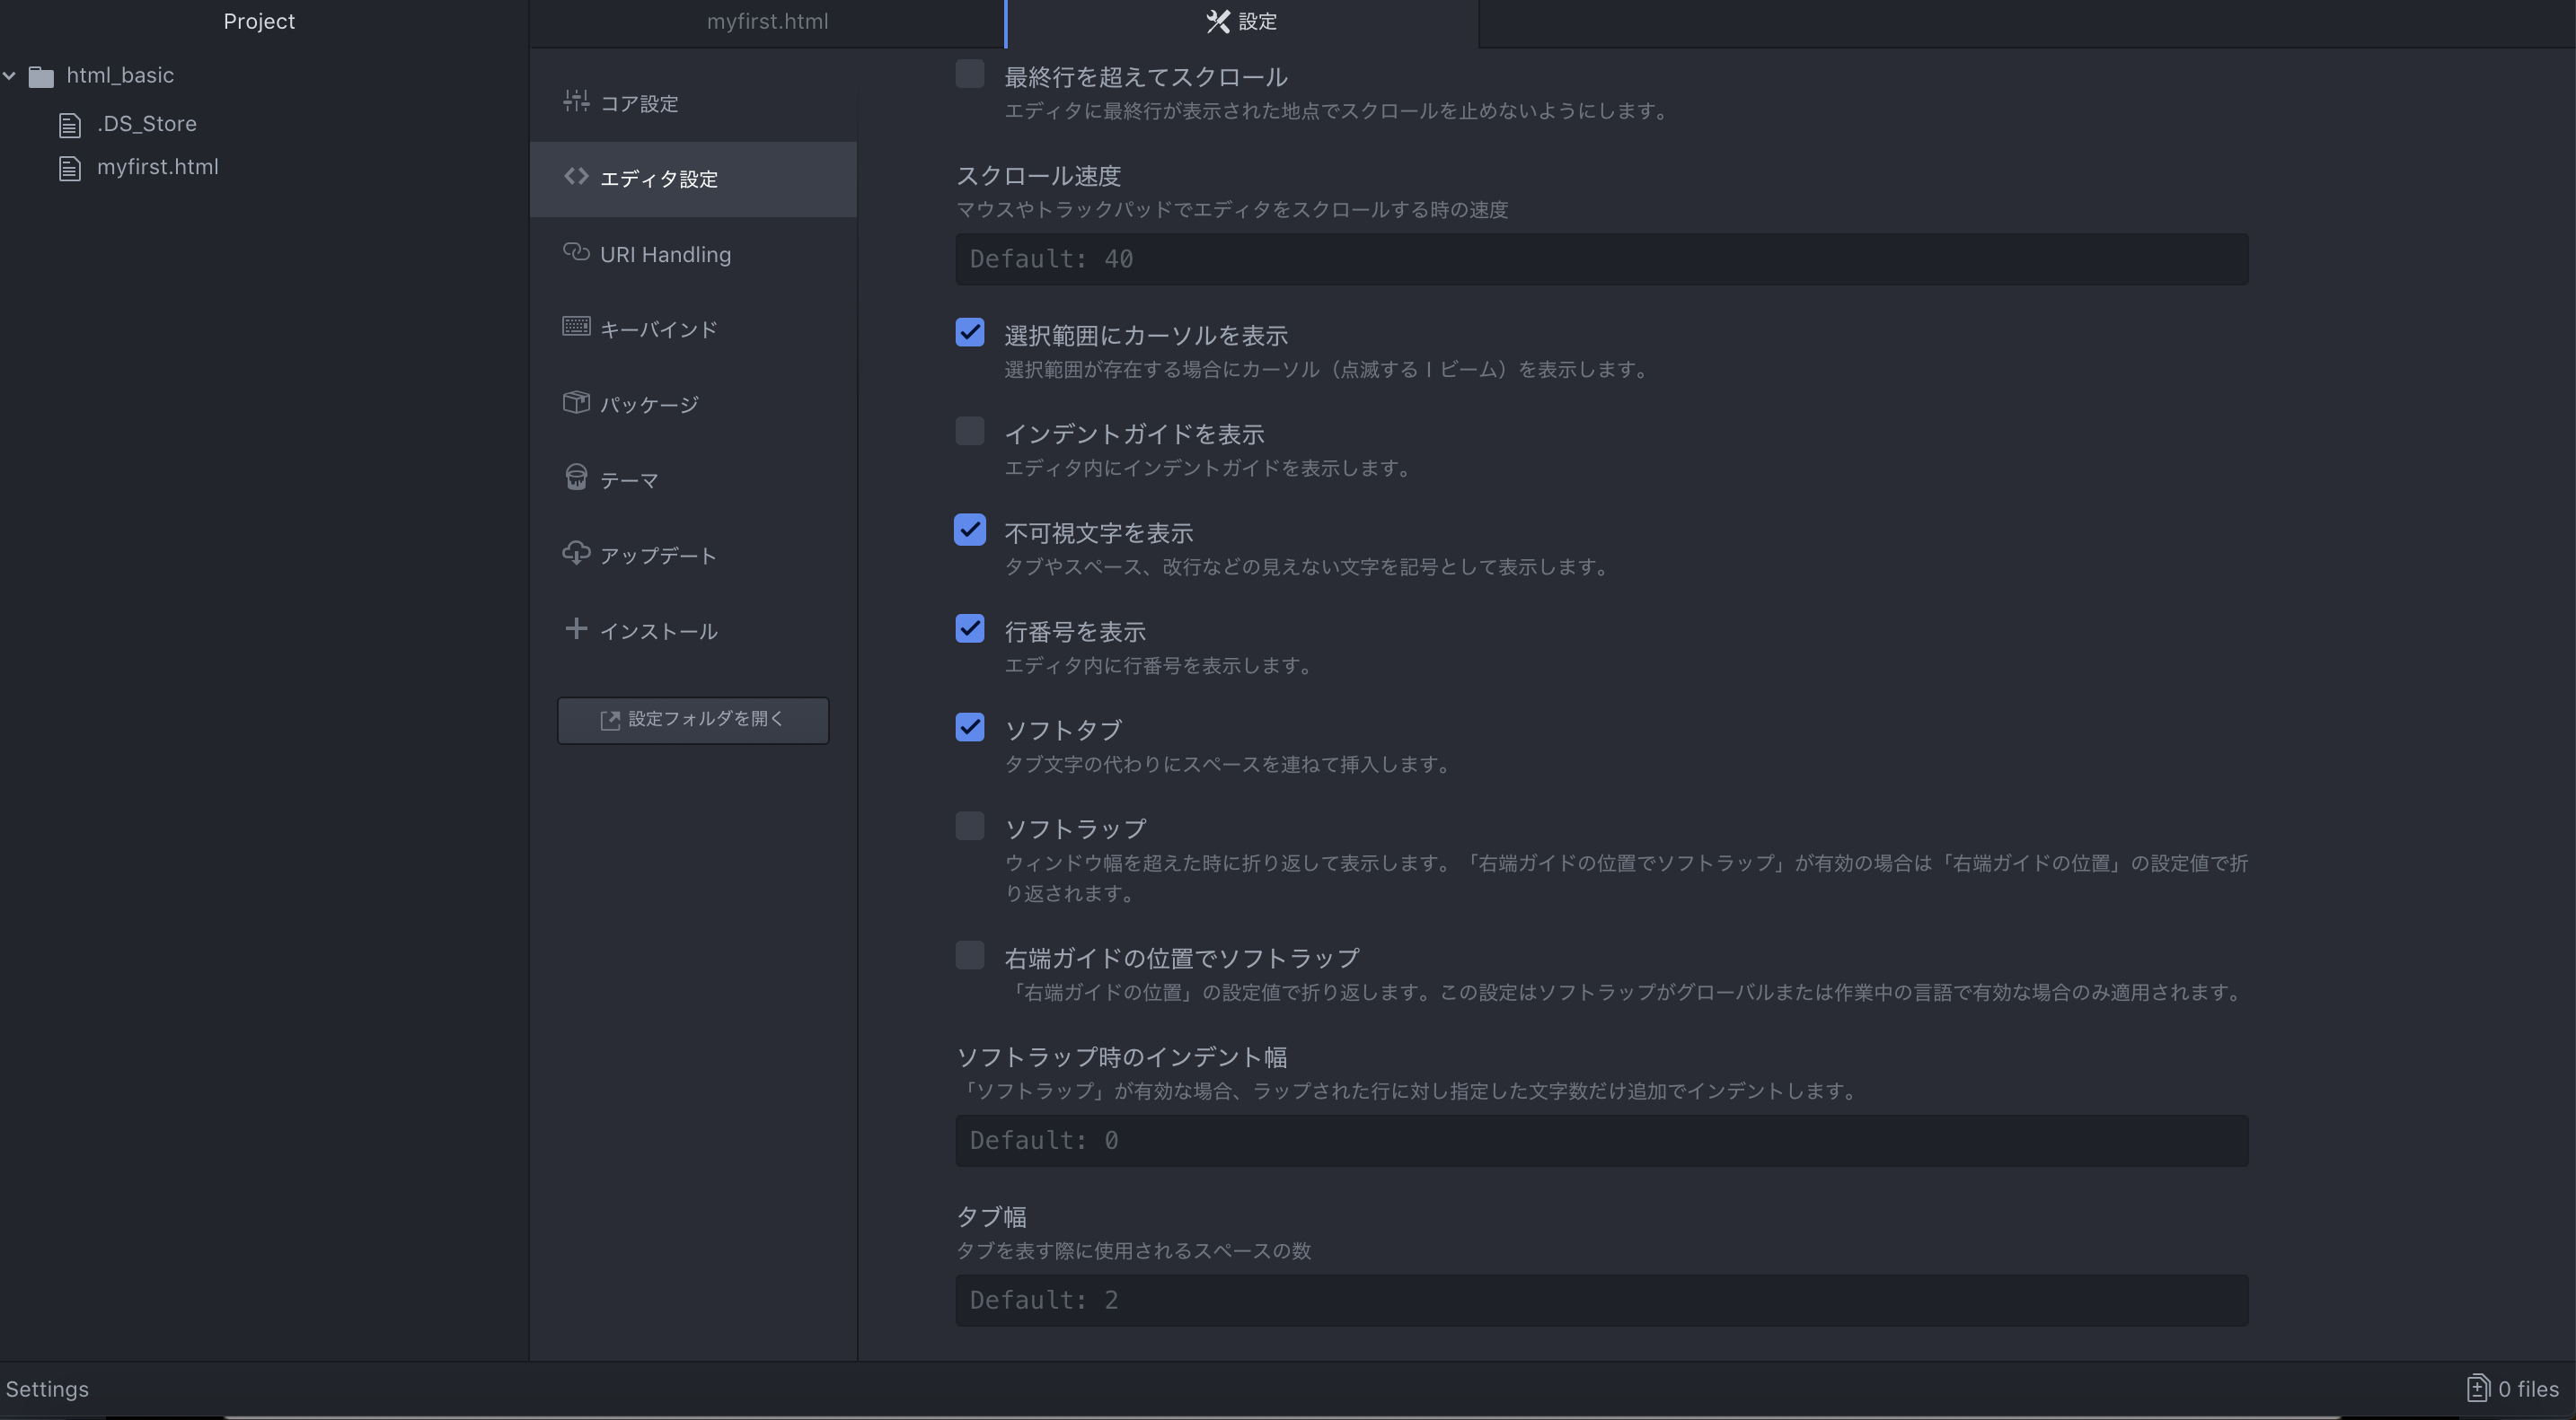Image resolution: width=2576 pixels, height=1420 pixels.
Task: Select the 設定 settings tab
Action: click(x=1240, y=21)
